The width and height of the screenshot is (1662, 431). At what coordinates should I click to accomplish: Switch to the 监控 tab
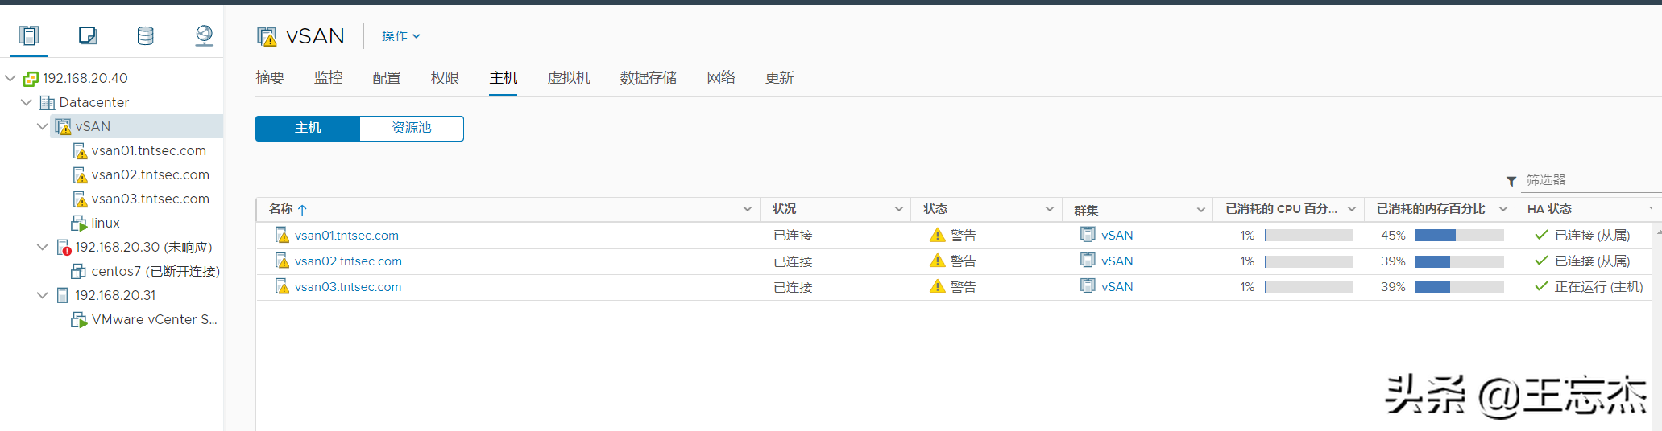pos(328,78)
